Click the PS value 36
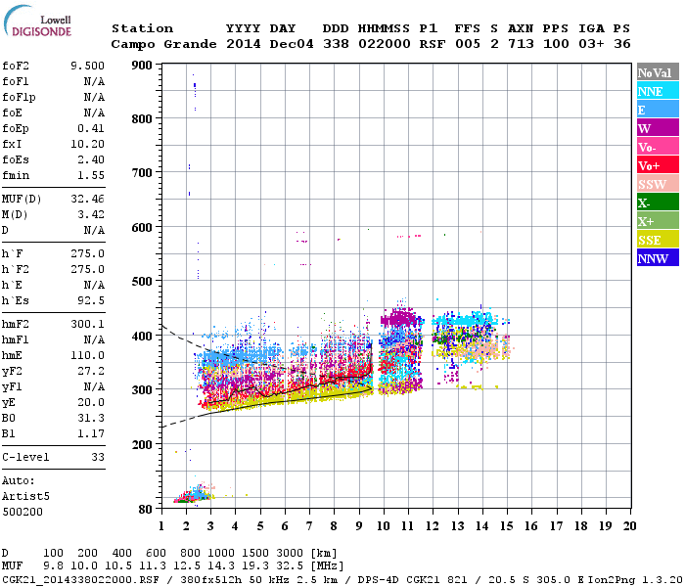This screenshot has width=685, height=587. click(622, 44)
